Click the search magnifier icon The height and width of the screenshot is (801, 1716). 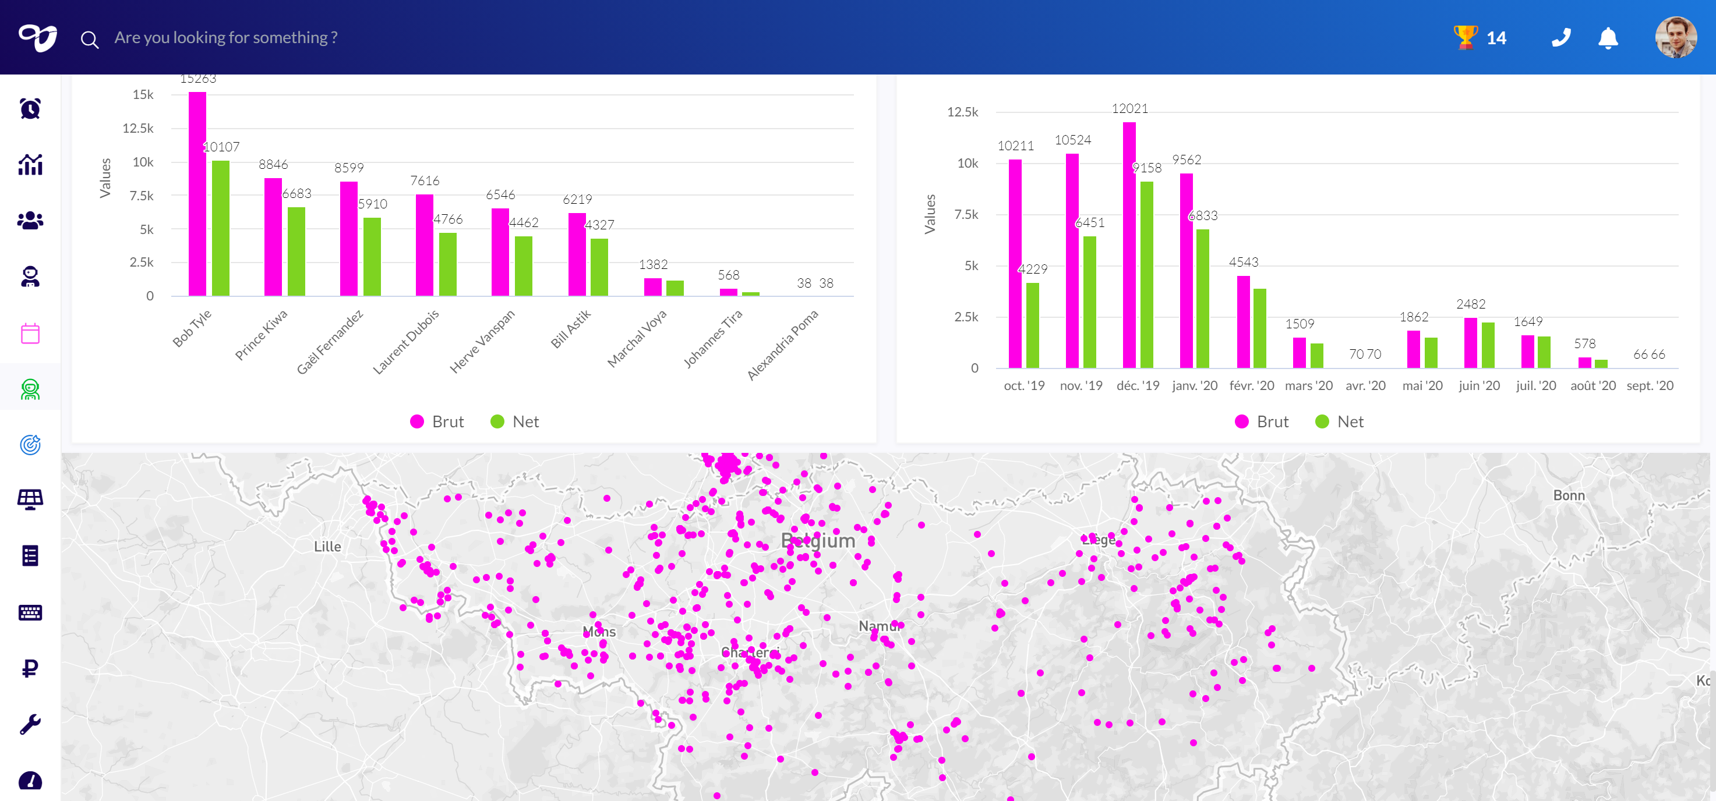click(89, 40)
